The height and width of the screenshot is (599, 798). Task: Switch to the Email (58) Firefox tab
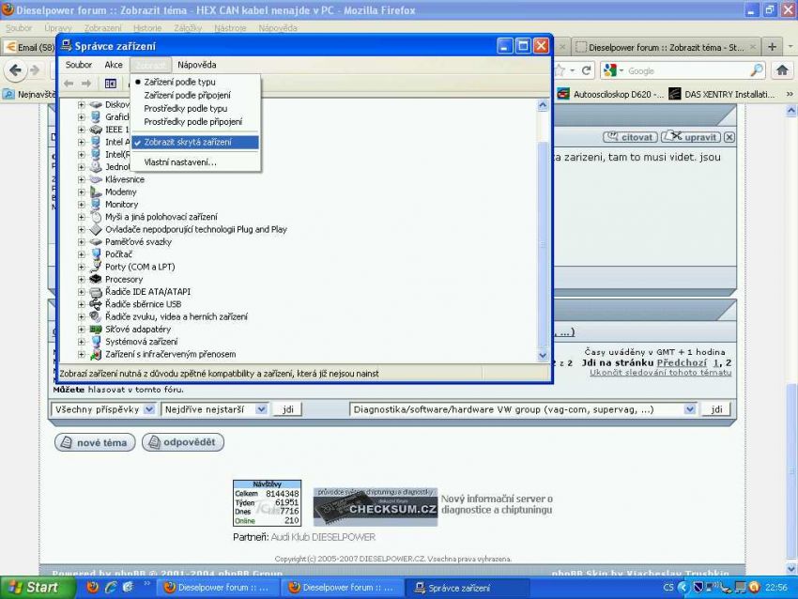pyautogui.click(x=29, y=47)
